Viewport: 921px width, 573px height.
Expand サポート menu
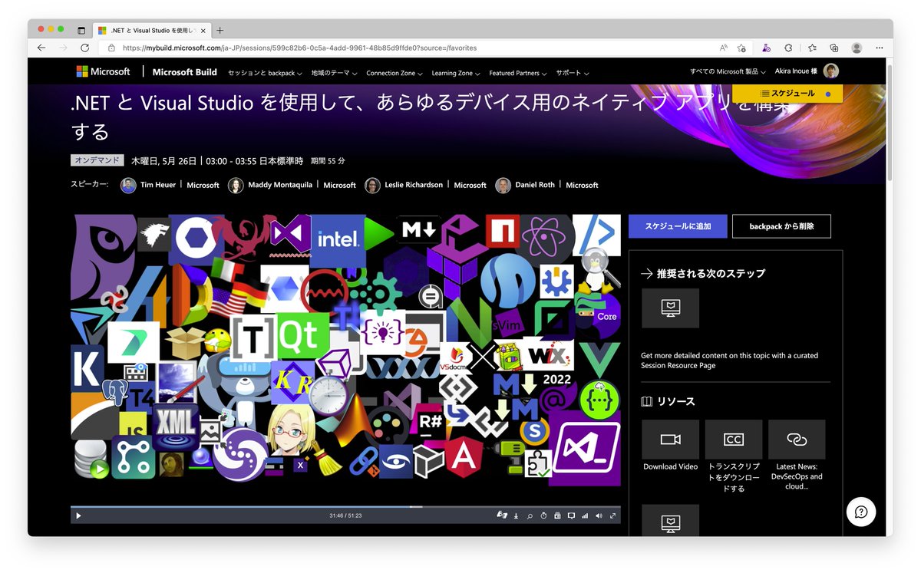pos(572,73)
